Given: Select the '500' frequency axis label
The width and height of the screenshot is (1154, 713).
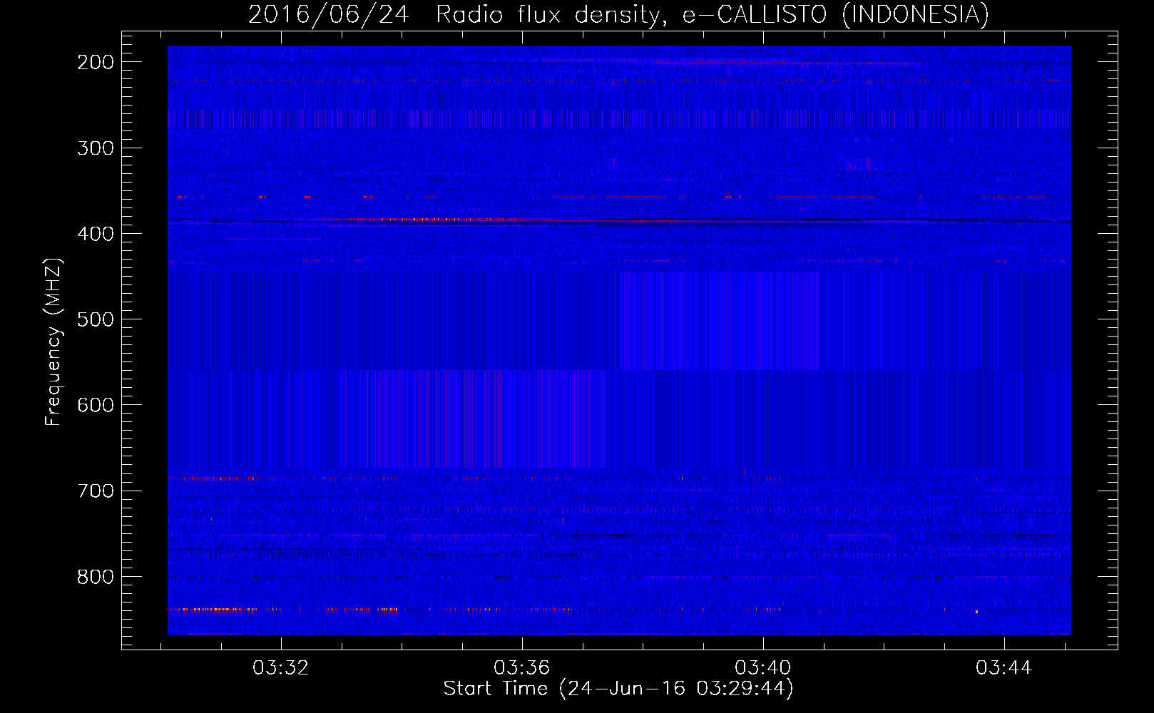Looking at the screenshot, I should point(95,319).
